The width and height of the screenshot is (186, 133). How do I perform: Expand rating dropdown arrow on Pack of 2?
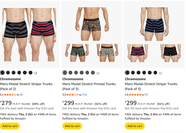18,95
